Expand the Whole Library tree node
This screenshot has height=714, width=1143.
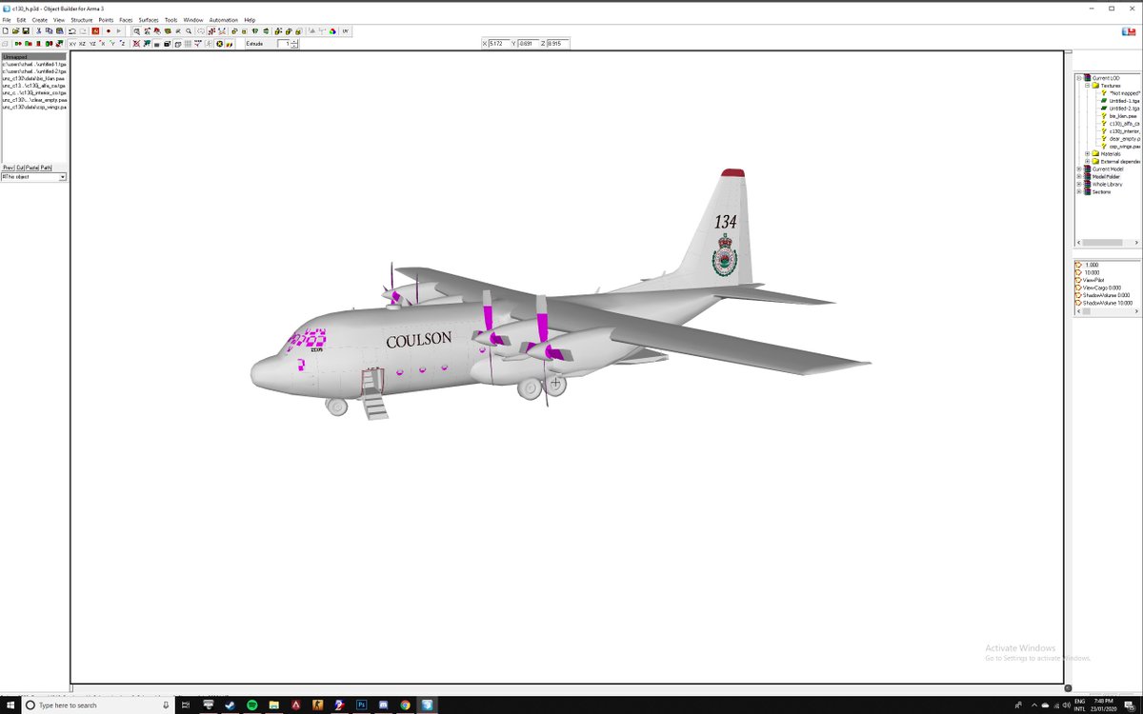(x=1079, y=184)
